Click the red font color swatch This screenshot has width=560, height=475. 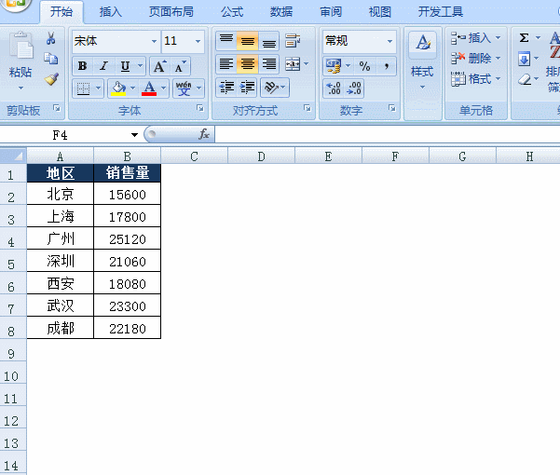149,88
